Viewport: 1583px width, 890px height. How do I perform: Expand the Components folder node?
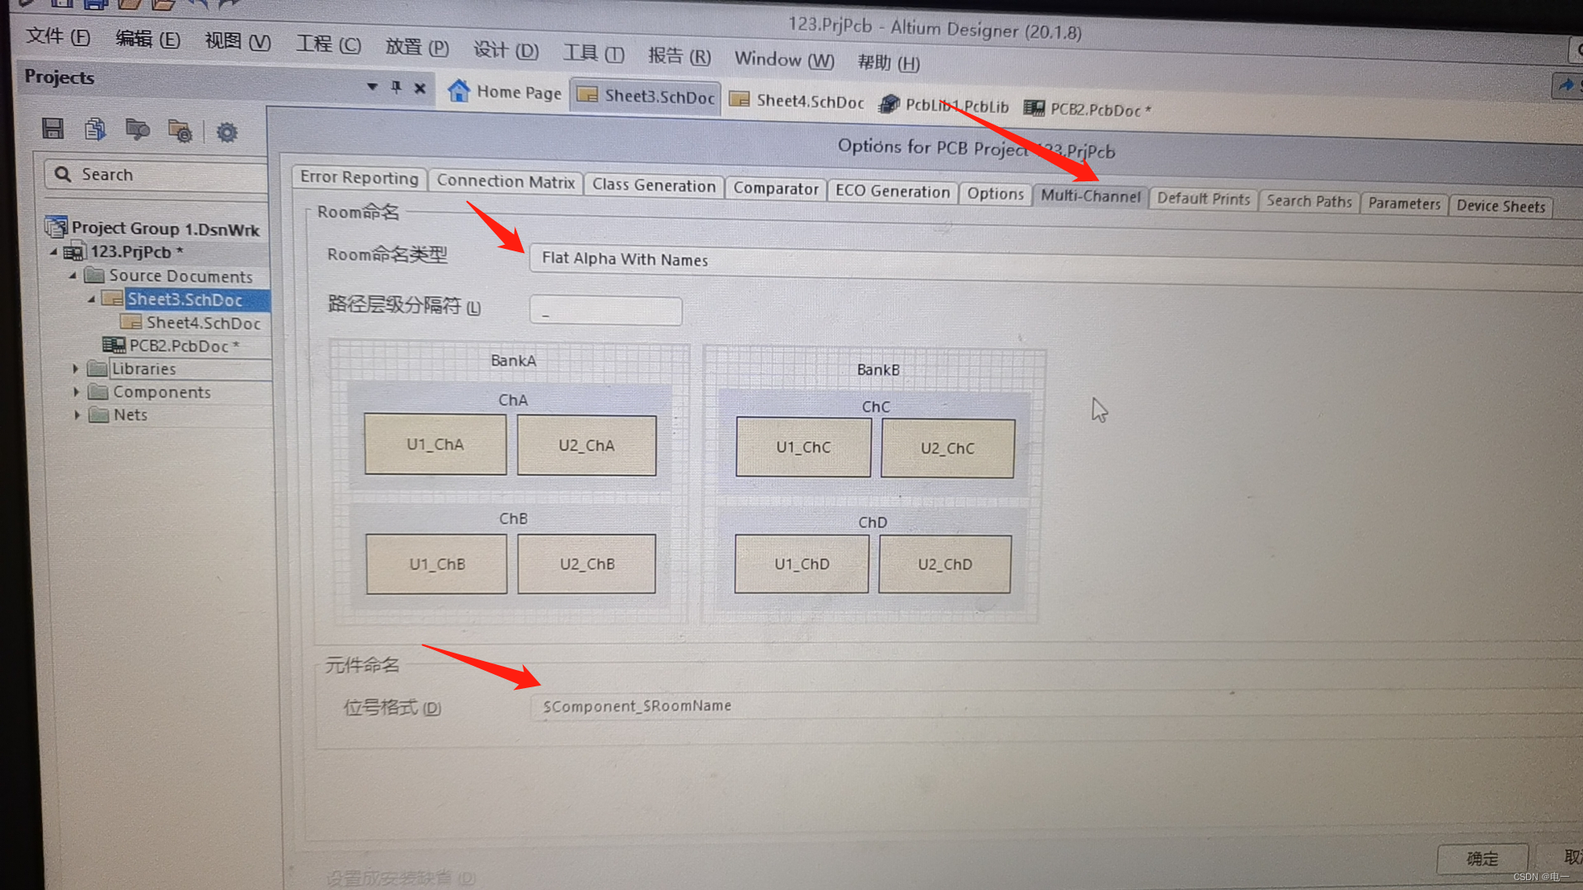76,392
